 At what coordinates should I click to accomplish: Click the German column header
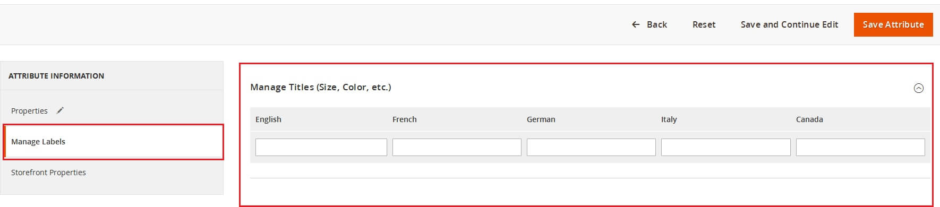tap(541, 119)
